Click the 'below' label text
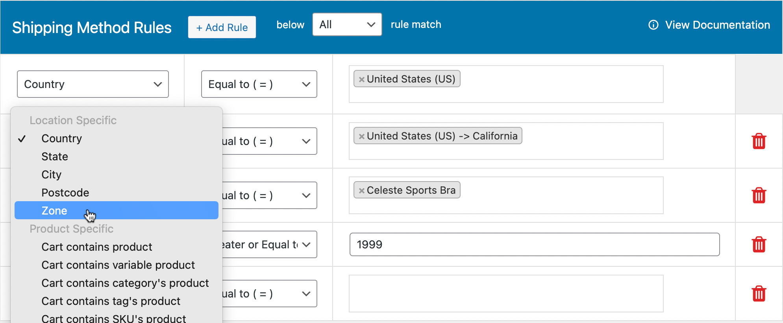The image size is (783, 323). click(x=290, y=24)
